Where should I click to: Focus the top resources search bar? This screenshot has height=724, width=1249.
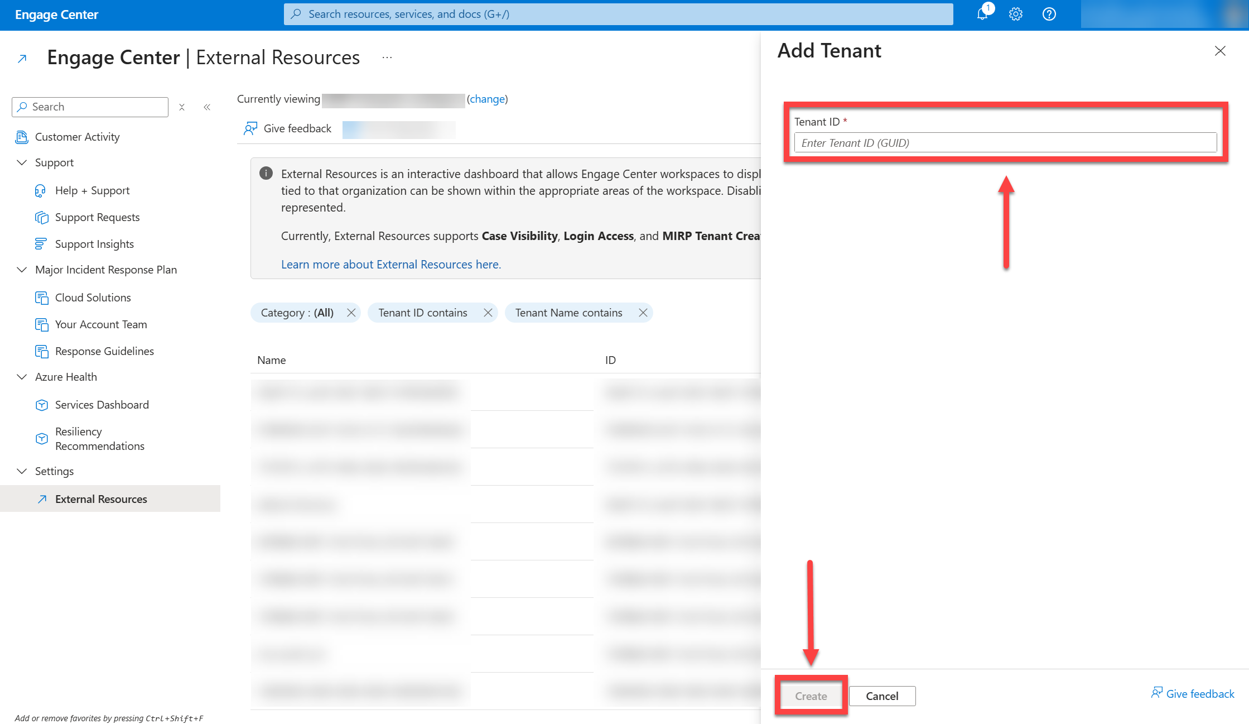[618, 14]
